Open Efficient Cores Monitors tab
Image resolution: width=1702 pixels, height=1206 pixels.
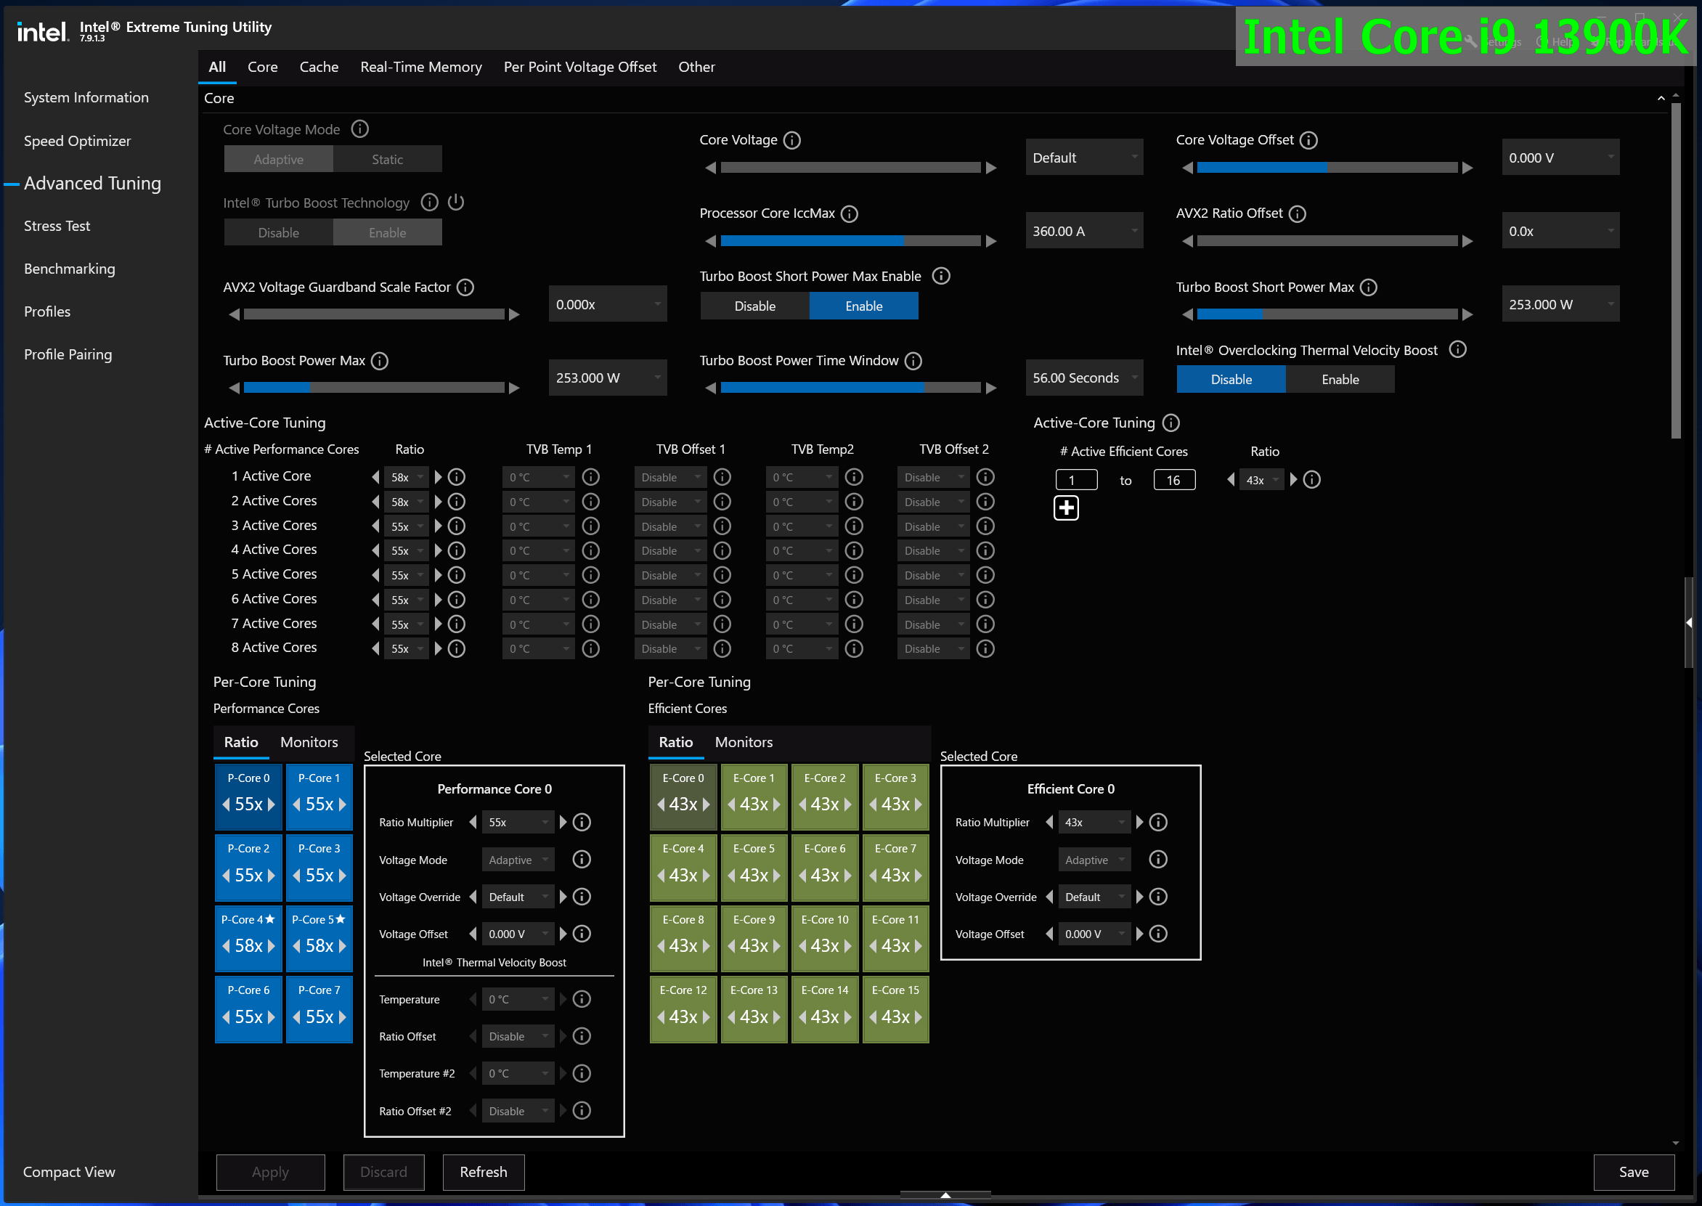(x=744, y=742)
